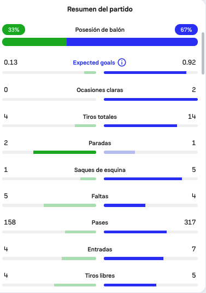Viewport: 206px width, 293px height.
Task: Click the blue Pases bar
Action: coord(135,232)
